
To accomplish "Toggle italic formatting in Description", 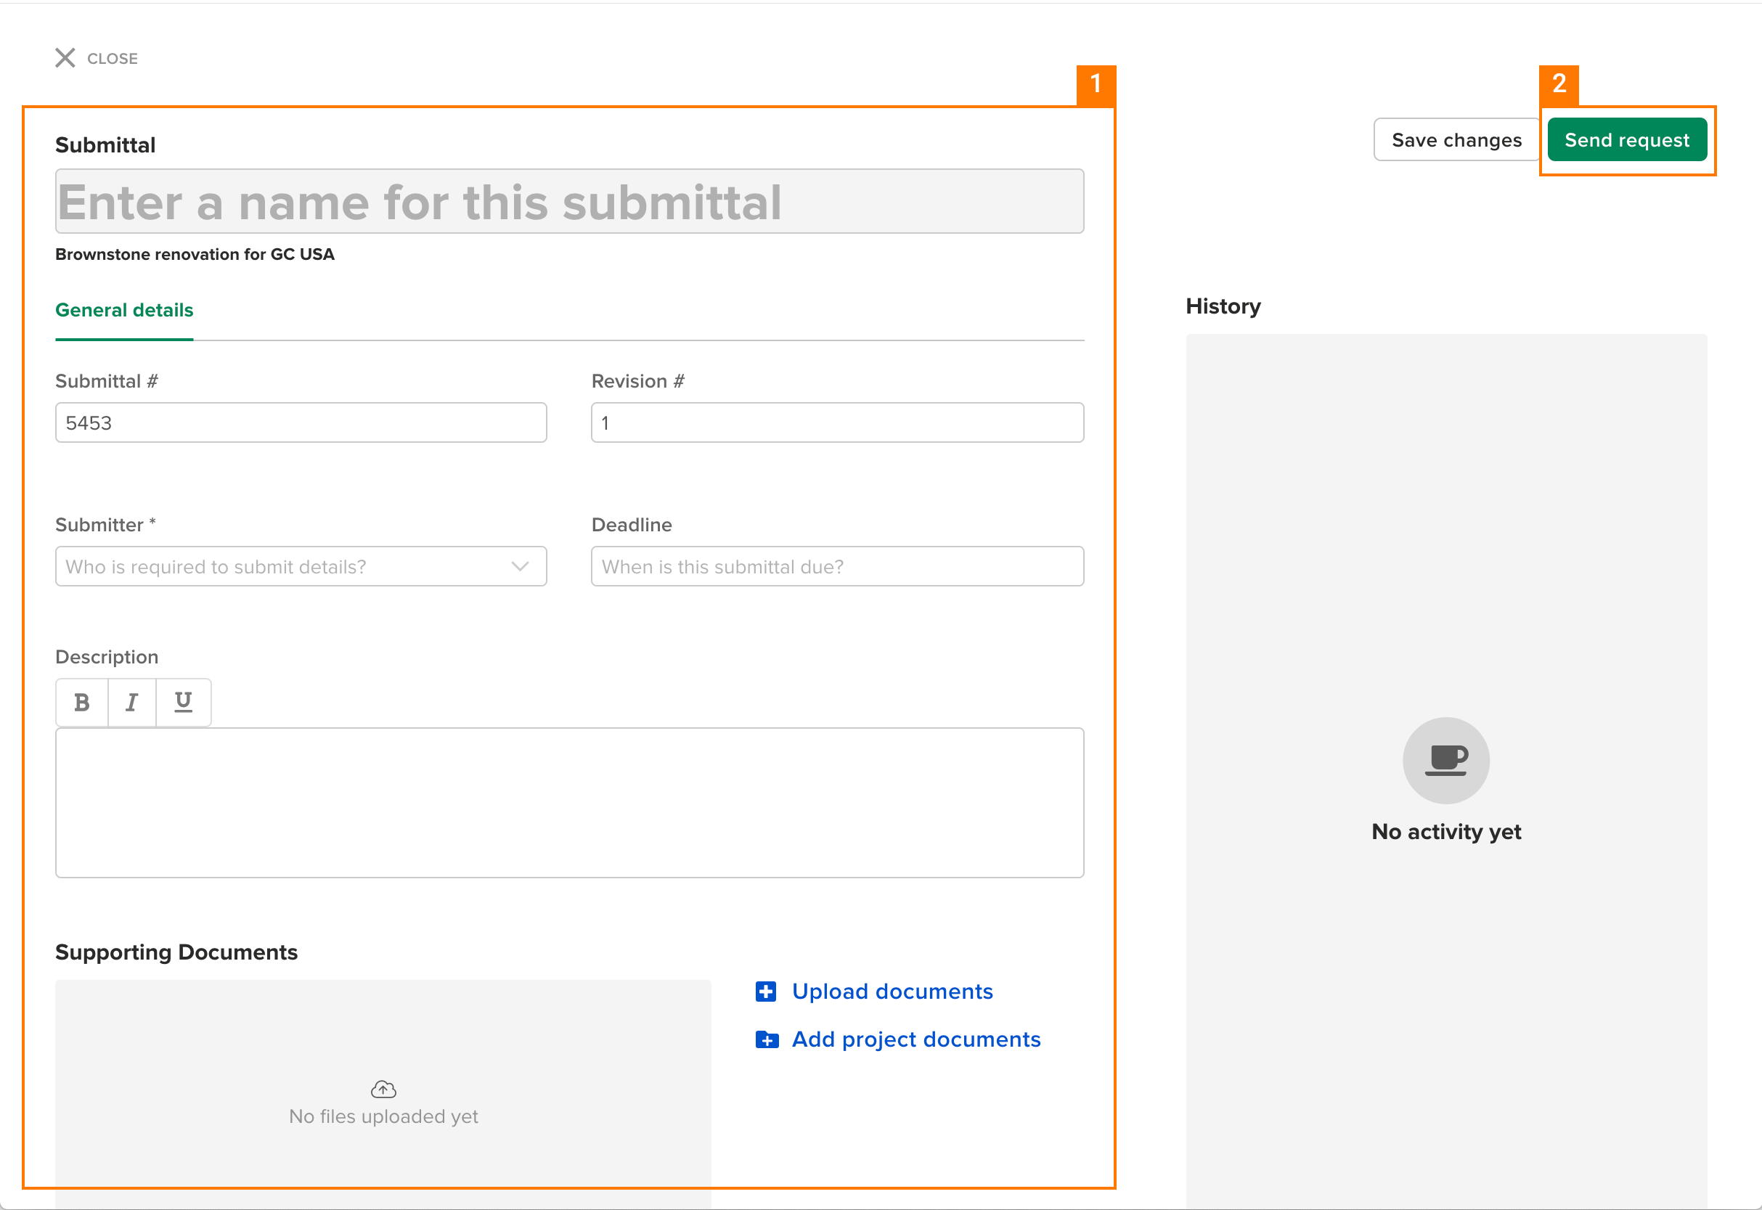I will [132, 703].
